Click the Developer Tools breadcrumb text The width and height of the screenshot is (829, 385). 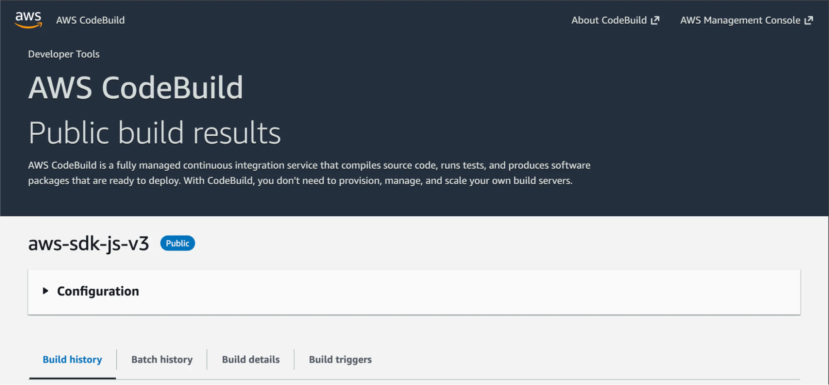coord(64,54)
